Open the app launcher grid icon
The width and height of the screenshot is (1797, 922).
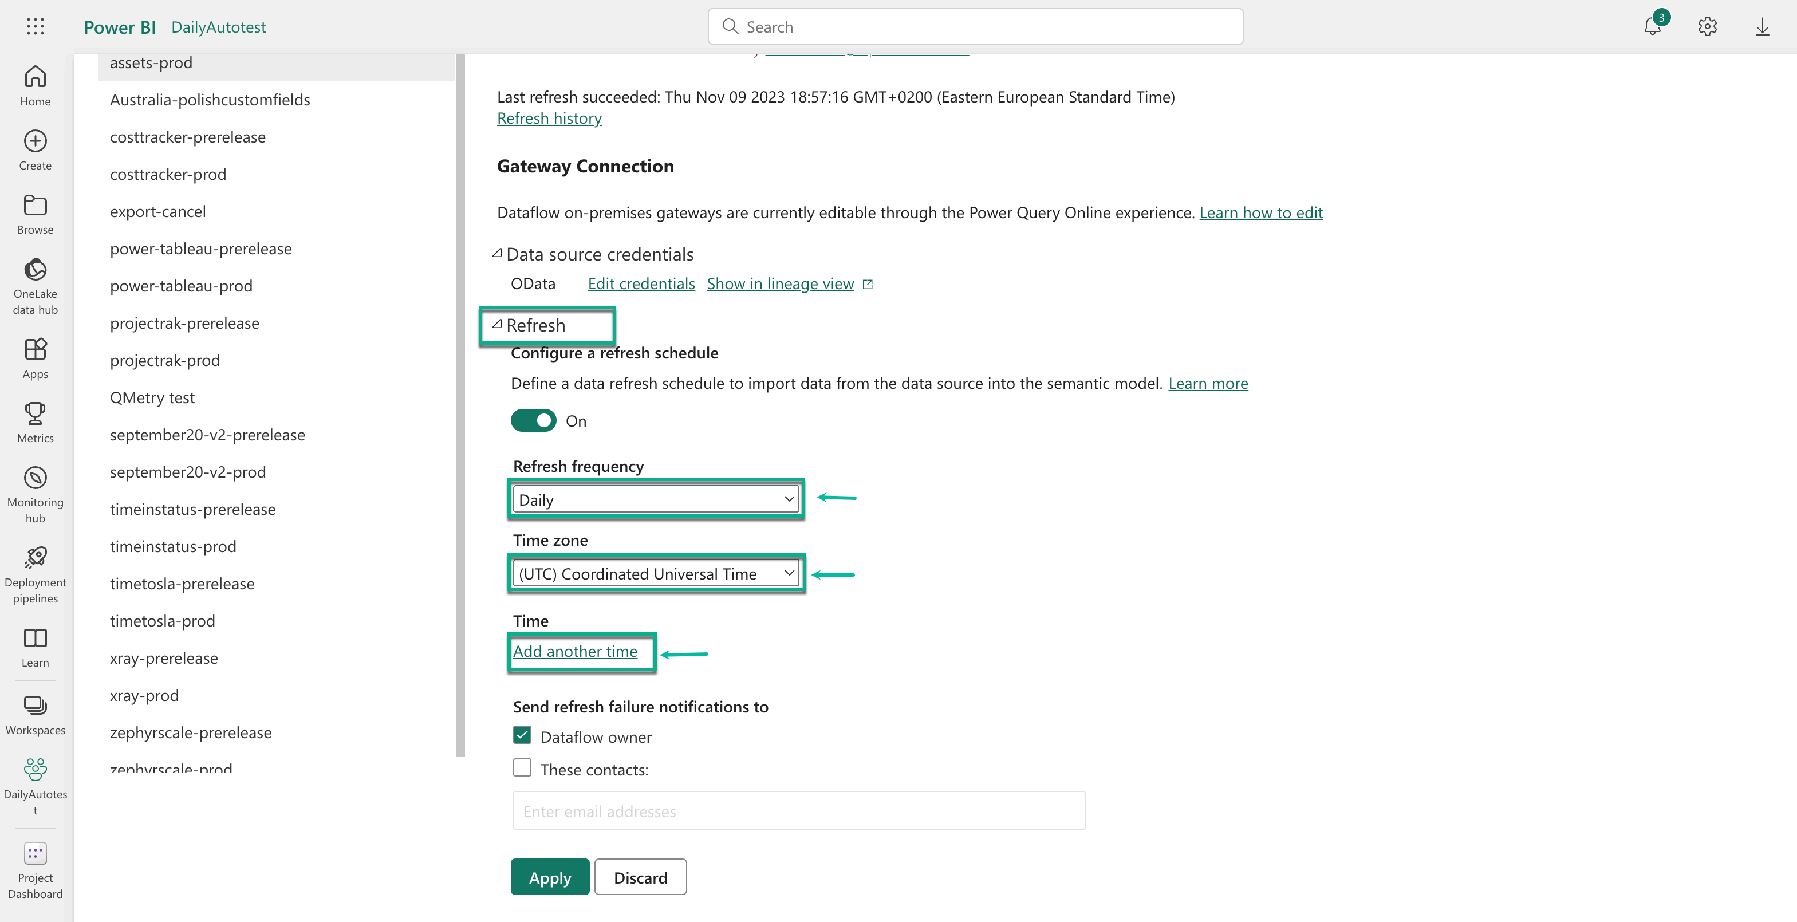[35, 26]
